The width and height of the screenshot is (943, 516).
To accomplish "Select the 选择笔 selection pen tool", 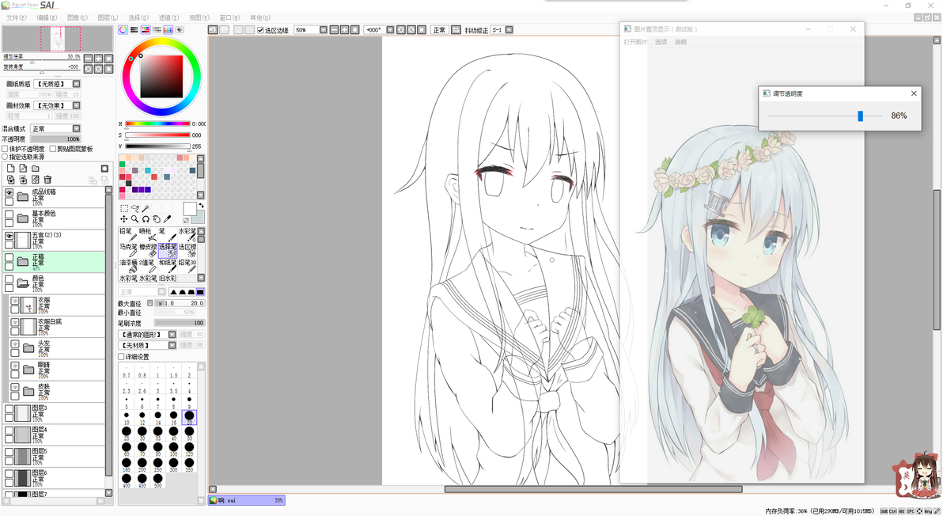I will 168,250.
